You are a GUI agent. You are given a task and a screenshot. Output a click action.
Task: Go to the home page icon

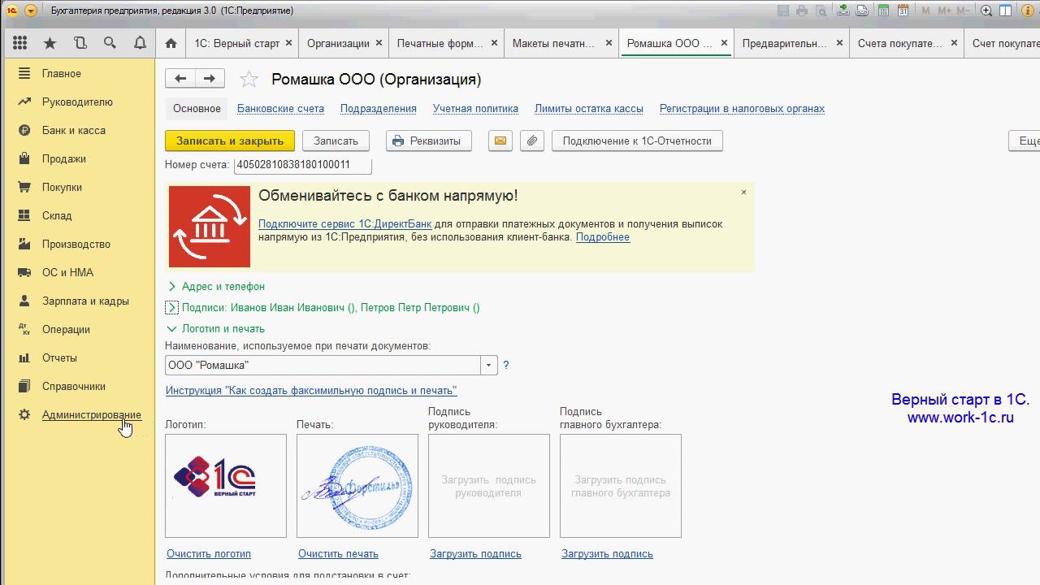point(171,43)
